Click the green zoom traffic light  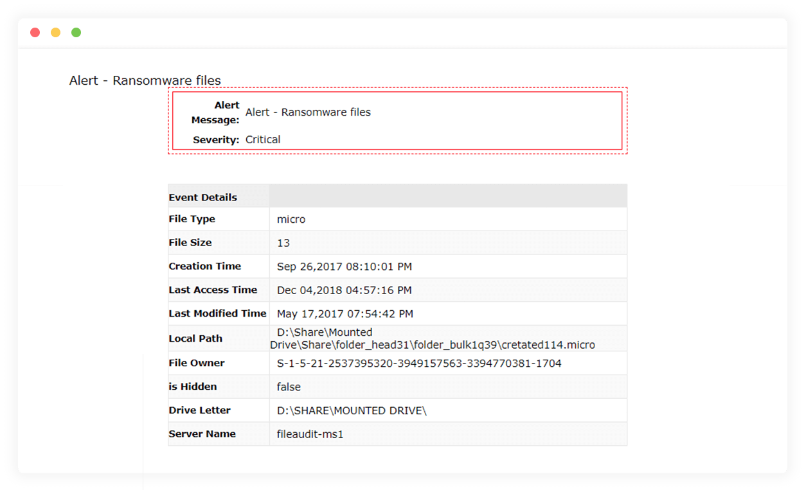click(76, 31)
